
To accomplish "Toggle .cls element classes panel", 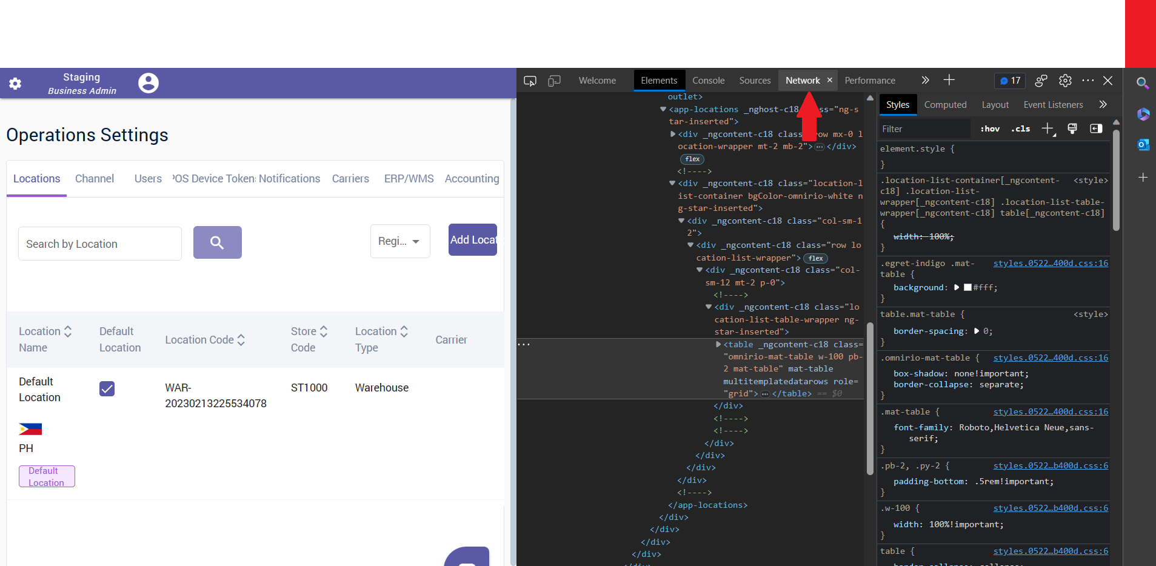I will pos(1020,128).
